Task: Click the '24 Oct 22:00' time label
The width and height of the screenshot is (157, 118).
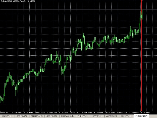Action: [40, 112]
